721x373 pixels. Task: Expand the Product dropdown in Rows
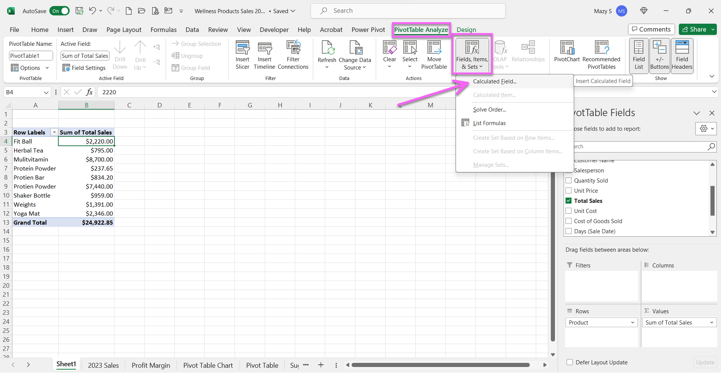click(x=632, y=322)
